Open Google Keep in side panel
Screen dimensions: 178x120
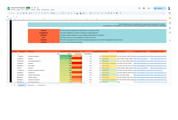coord(170,18)
